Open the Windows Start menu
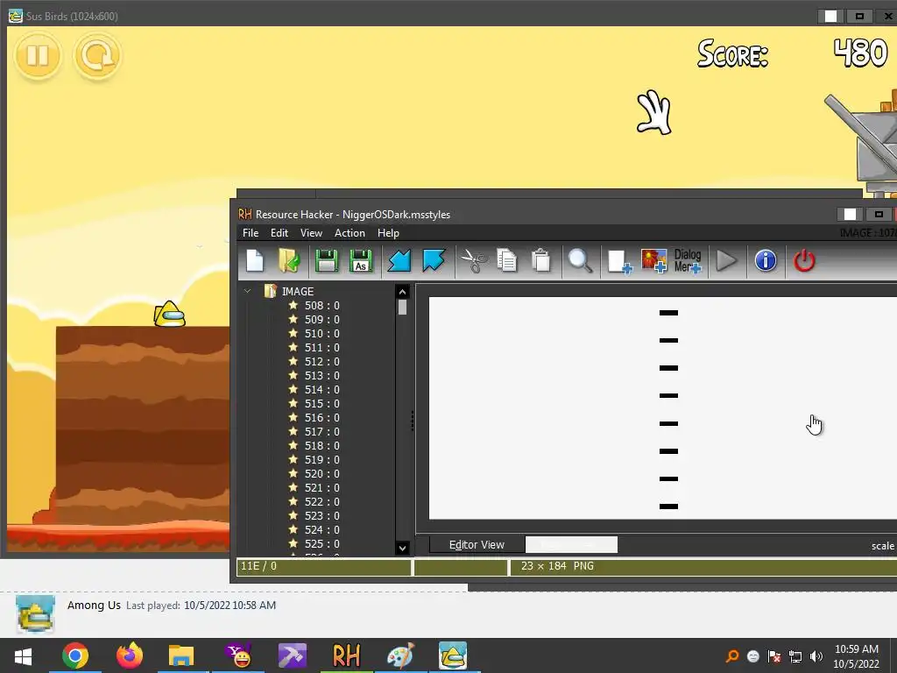This screenshot has width=897, height=673. [23, 655]
